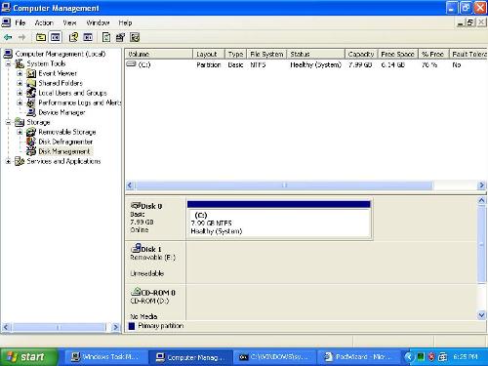
Task: Click the Start button
Action: 29,357
